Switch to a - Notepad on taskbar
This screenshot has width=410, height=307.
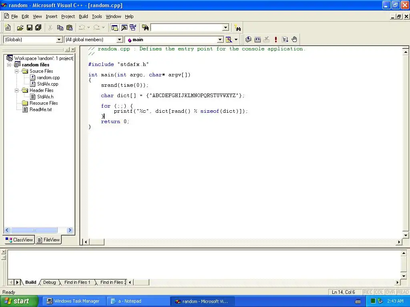coord(138,301)
